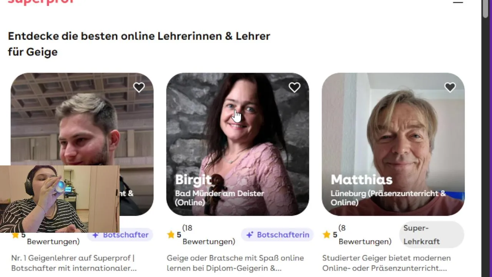The image size is (492, 277).
Task: Toggle the heart on Birgit's card
Action: click(x=294, y=88)
